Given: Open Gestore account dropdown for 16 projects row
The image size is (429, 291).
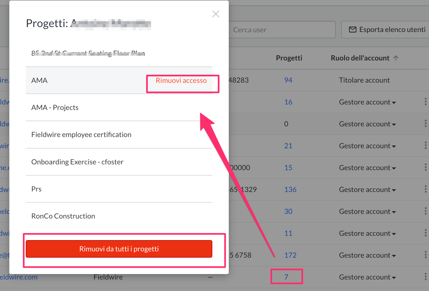Looking at the screenshot, I should pyautogui.click(x=367, y=102).
